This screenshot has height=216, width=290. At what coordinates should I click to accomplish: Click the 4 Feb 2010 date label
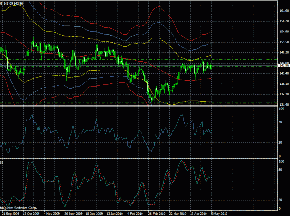pos(135,214)
